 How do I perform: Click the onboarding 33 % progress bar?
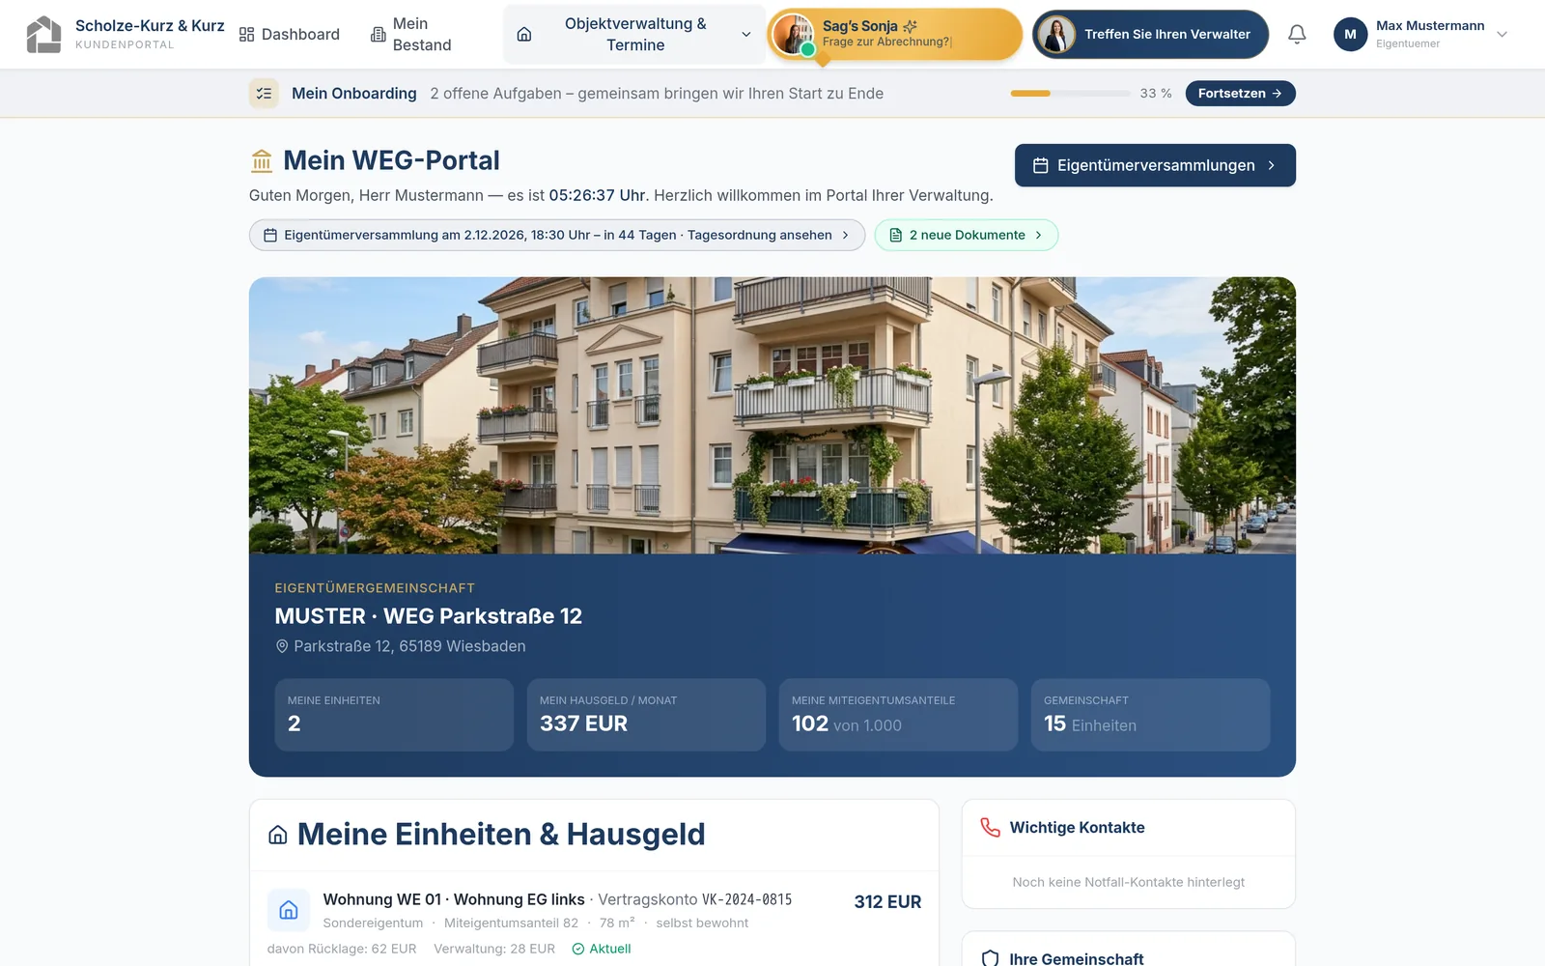tap(1070, 94)
